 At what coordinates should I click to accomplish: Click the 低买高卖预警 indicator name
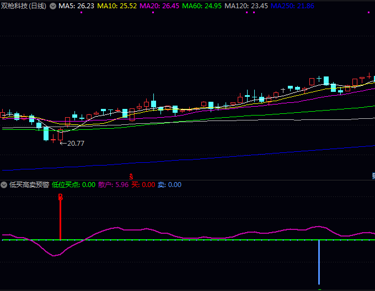29,185
